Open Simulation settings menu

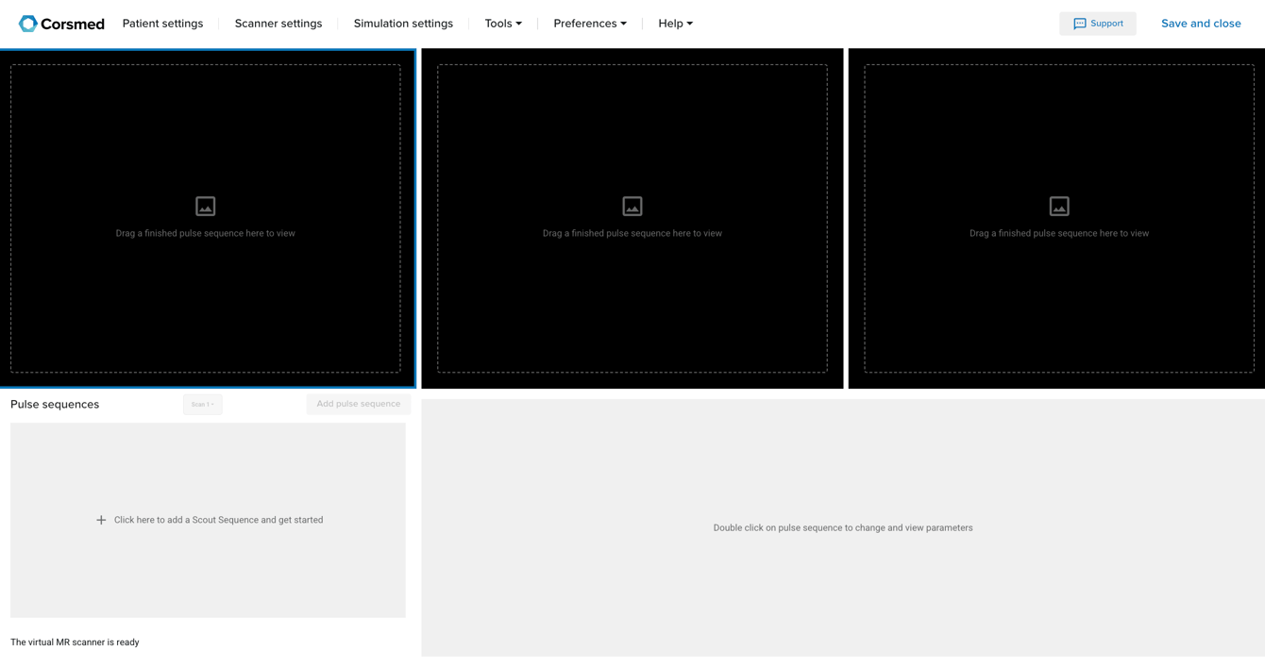coord(403,24)
